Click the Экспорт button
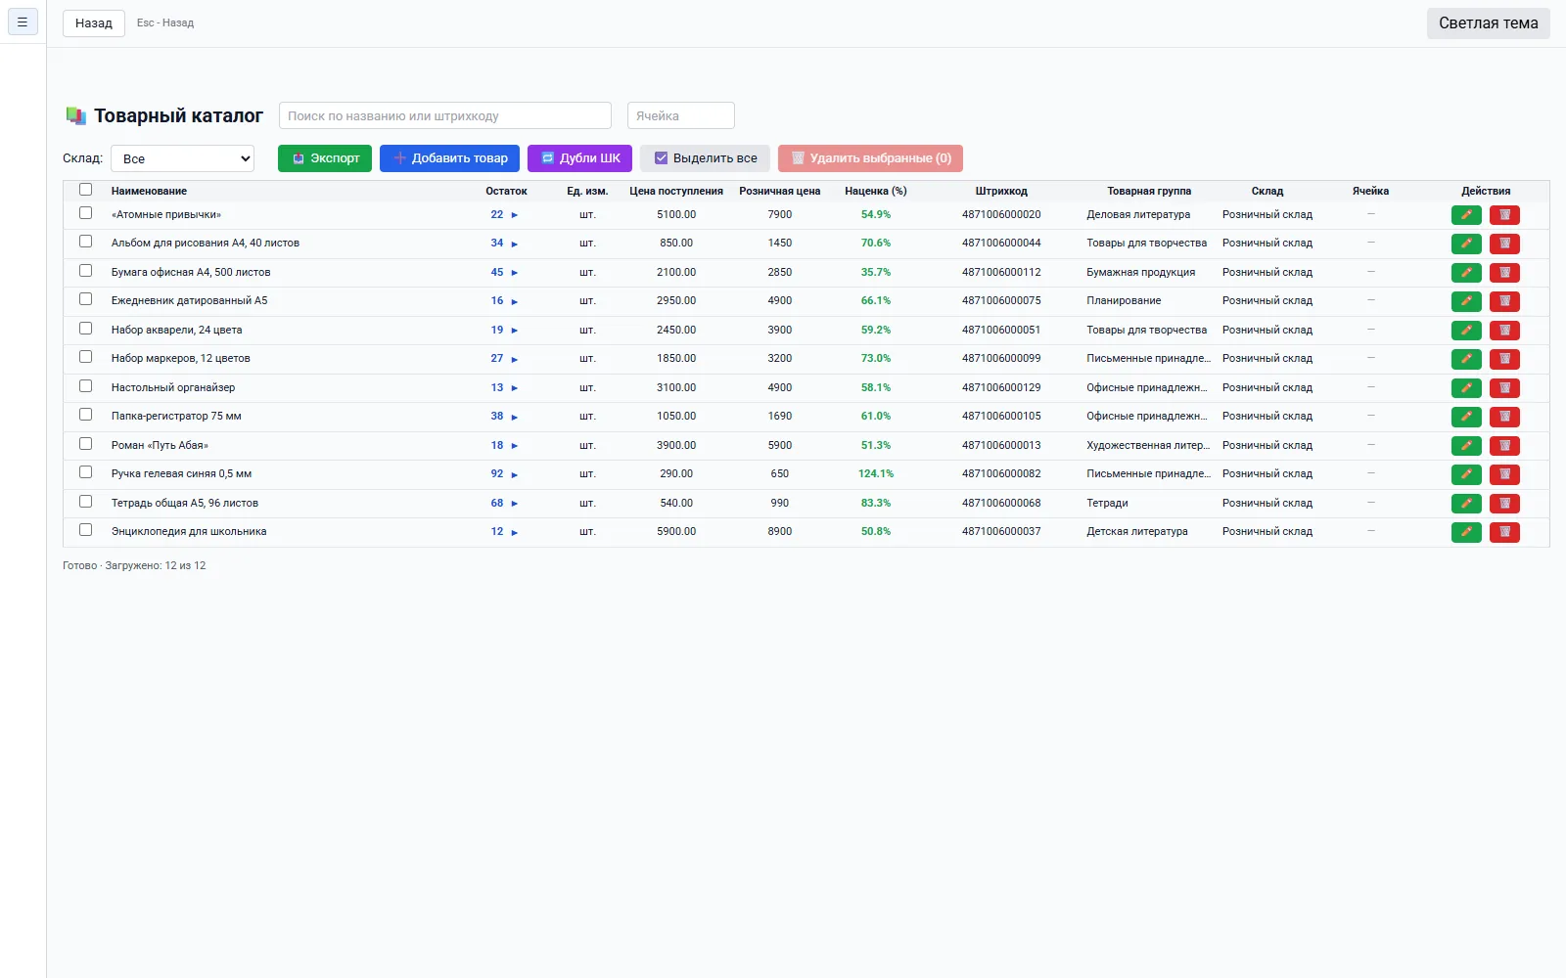 tap(325, 158)
